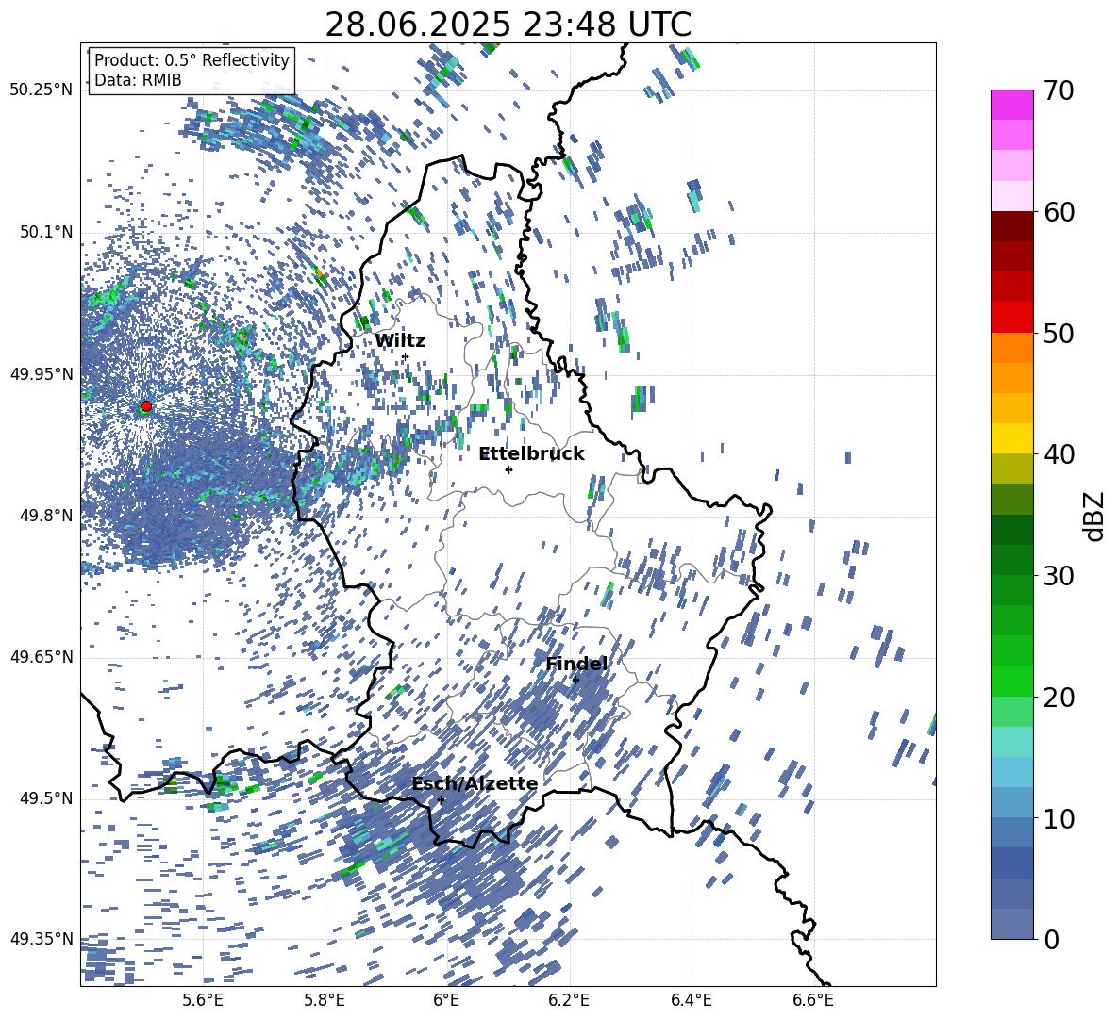Click the colorbar tick value 30
This screenshot has width=1117, height=1019.
1058,576
